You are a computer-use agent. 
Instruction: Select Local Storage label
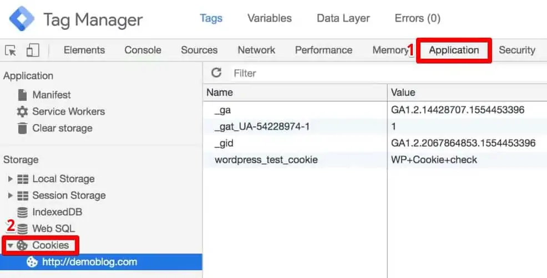(x=63, y=179)
